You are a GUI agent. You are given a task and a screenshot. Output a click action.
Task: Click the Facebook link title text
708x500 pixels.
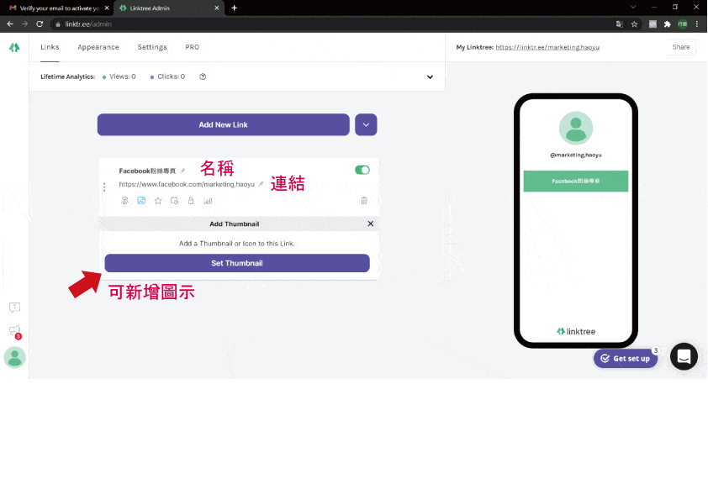coord(147,171)
